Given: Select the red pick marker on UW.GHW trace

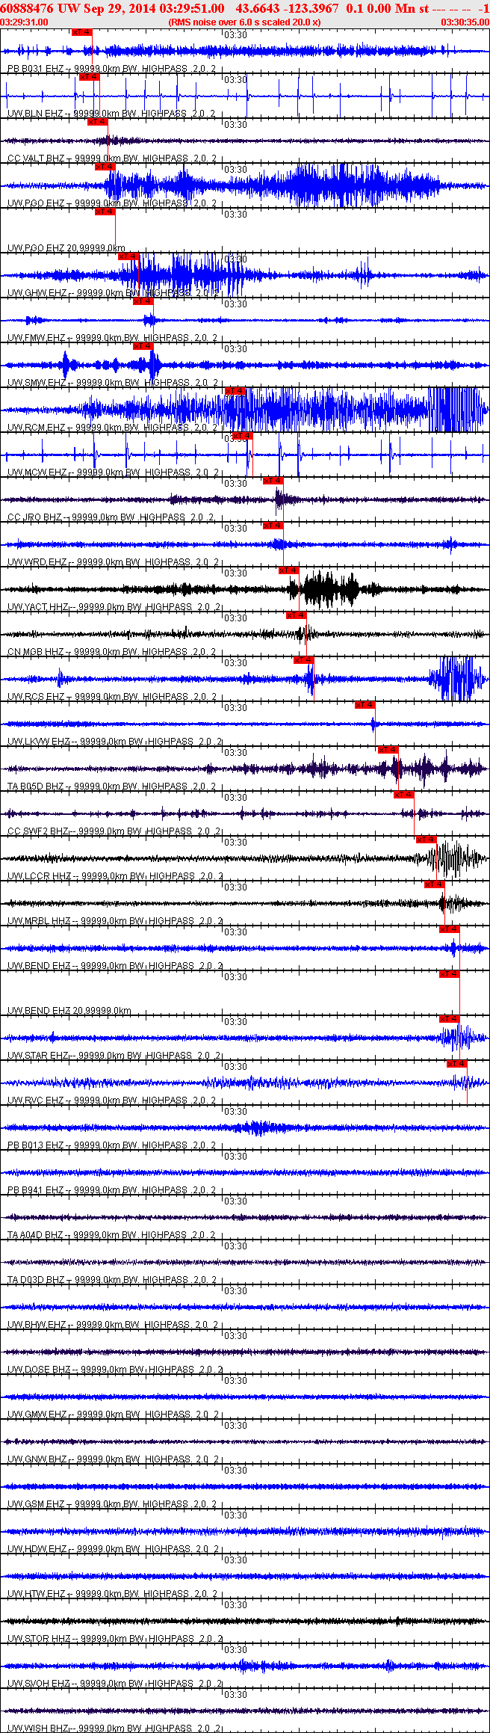Looking at the screenshot, I should (128, 256).
